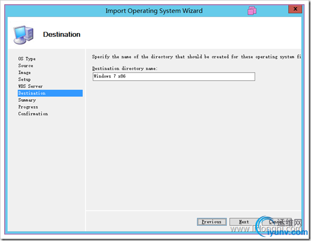Viewport: 311px width, 241px height.
Task: Jump to the WDS Server step
Action: point(30,86)
